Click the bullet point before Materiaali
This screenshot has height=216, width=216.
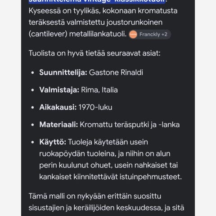tap(32, 125)
